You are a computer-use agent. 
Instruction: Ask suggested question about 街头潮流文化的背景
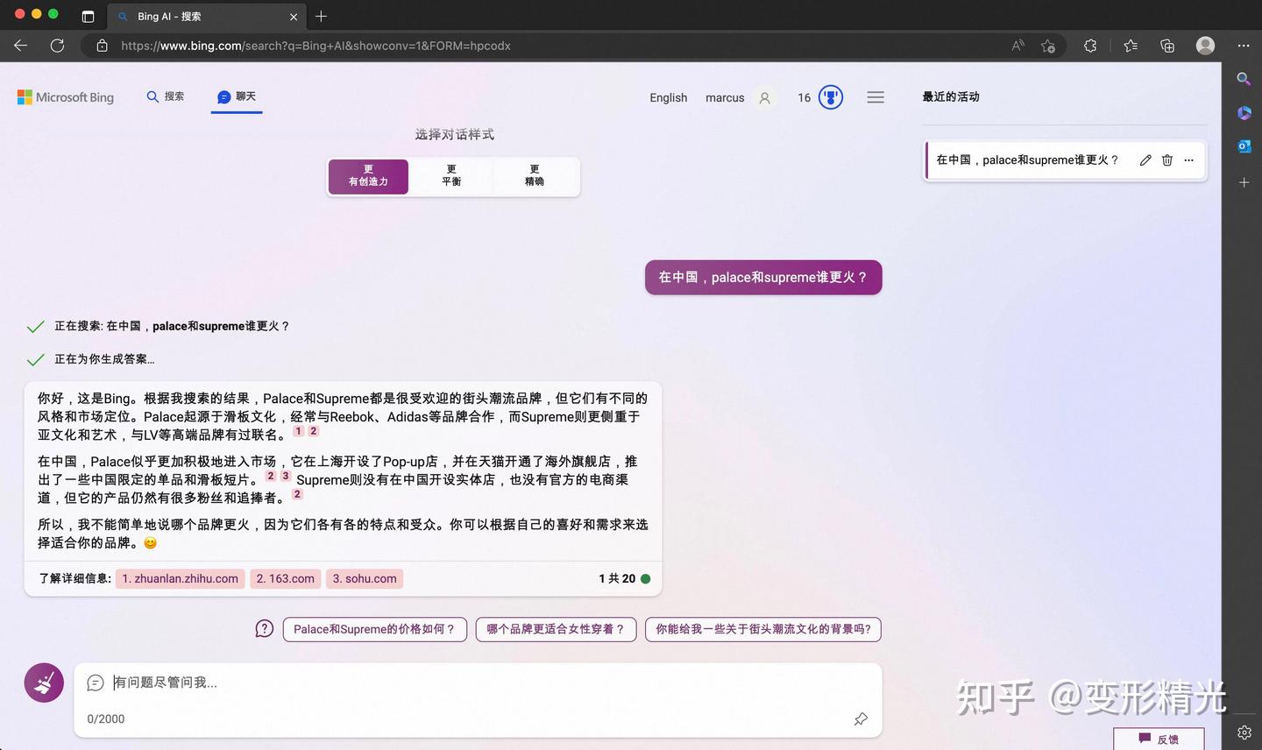tap(763, 629)
